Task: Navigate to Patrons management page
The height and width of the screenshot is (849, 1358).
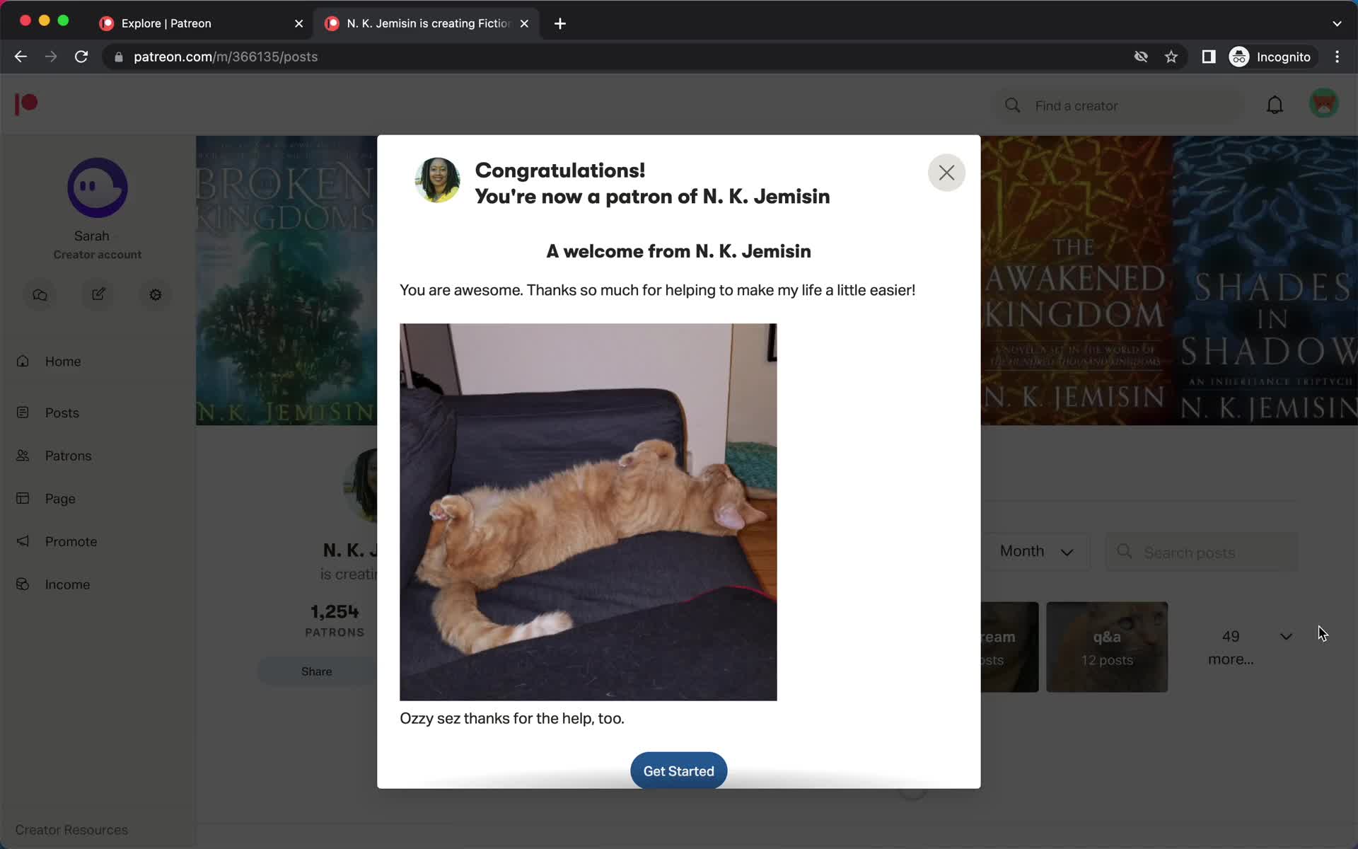Action: pyautogui.click(x=69, y=455)
